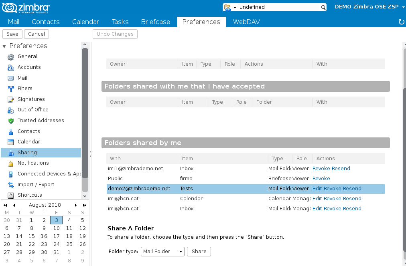Open Notifications via the bell icon
406x266 pixels.
tap(11, 163)
